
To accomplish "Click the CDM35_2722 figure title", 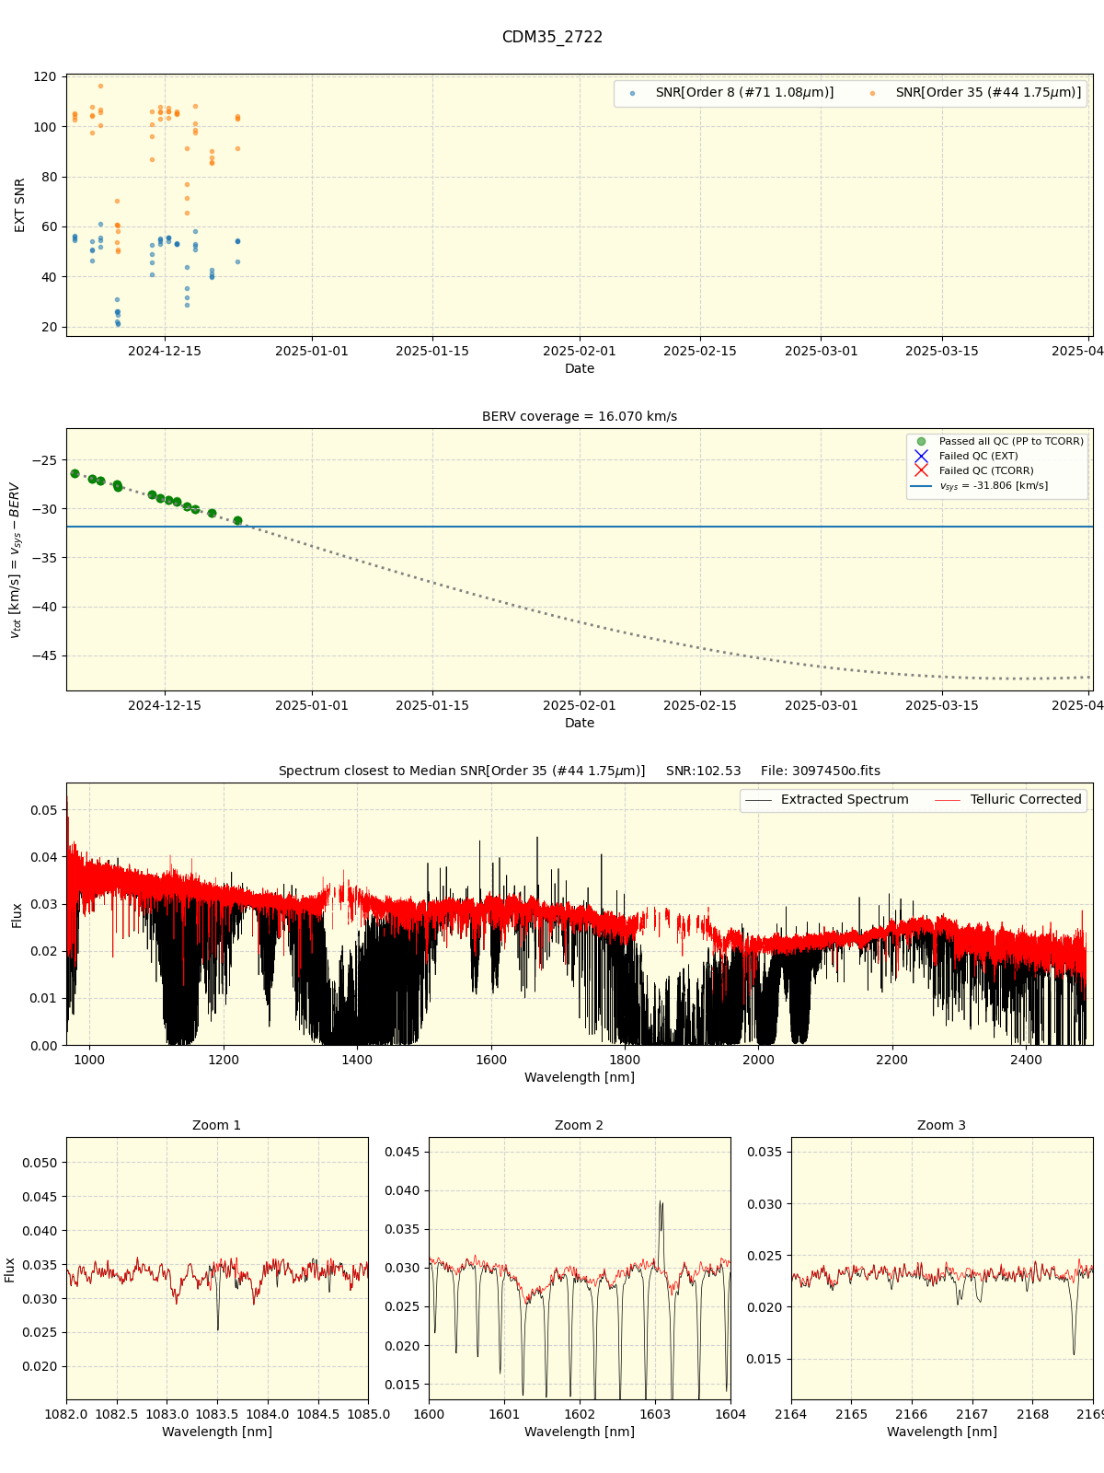I will [x=552, y=37].
